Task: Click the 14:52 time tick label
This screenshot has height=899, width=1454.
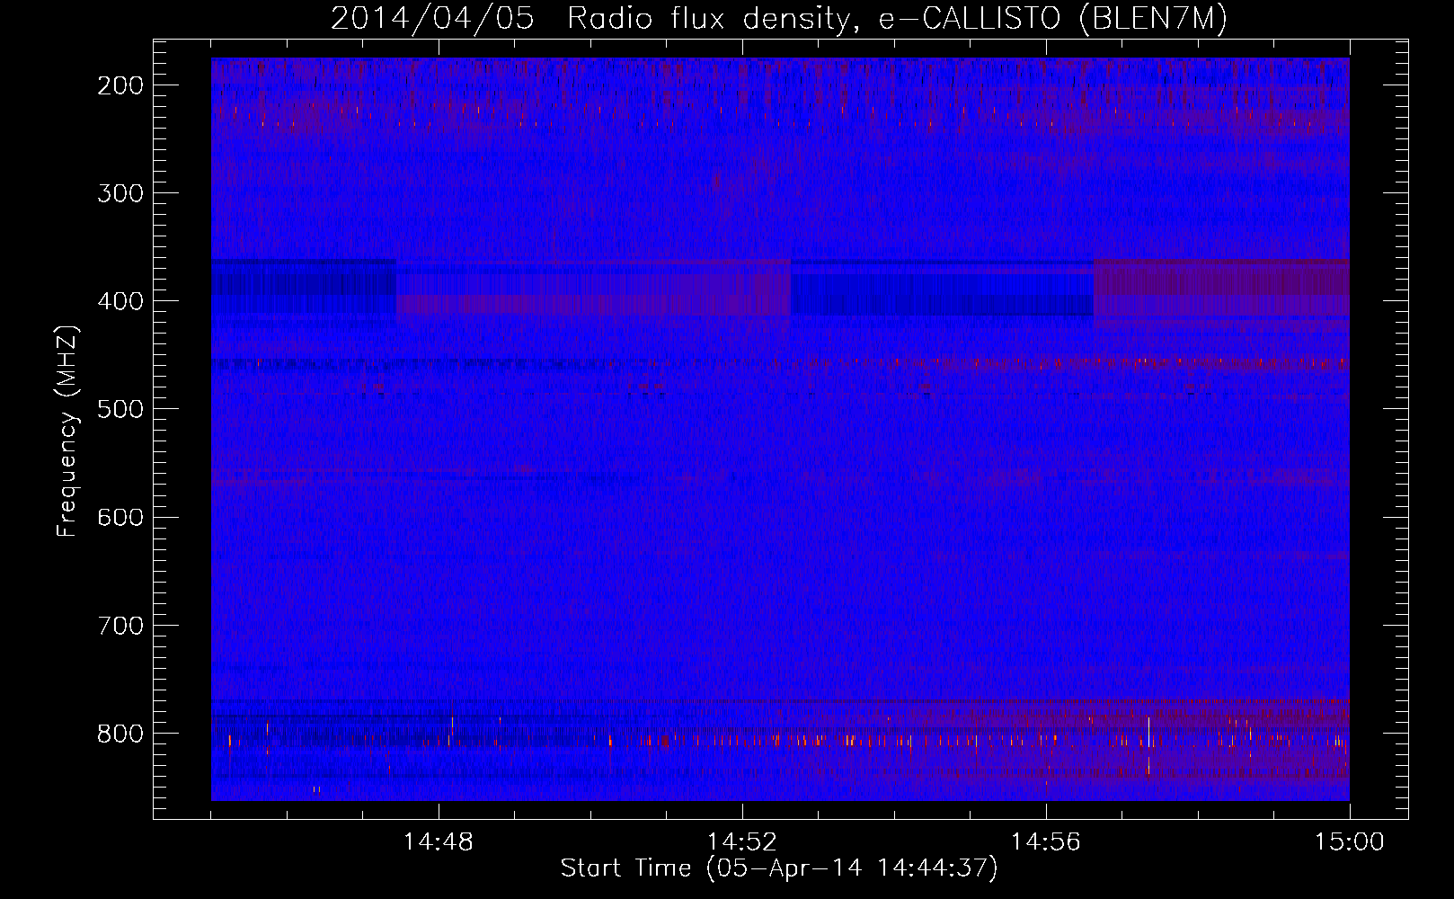Action: [742, 842]
